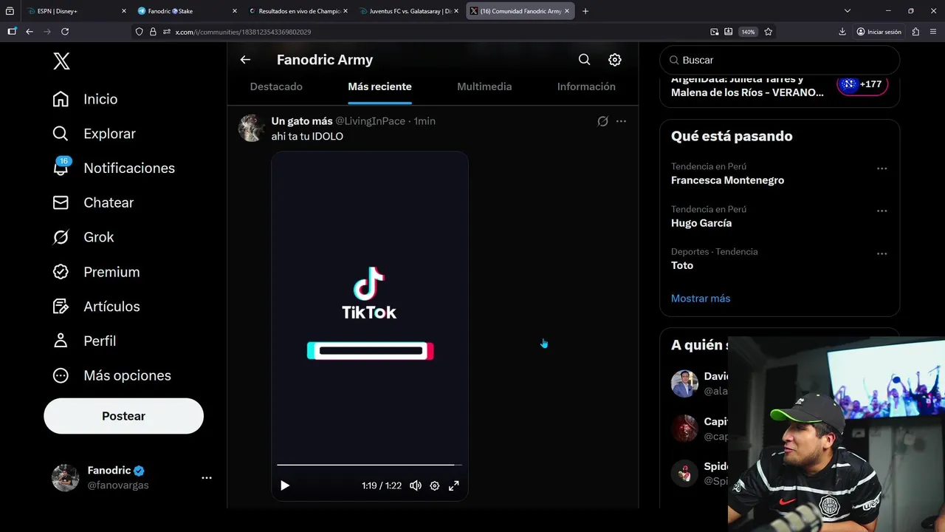Viewport: 945px width, 532px height.
Task: List all tabs dropdown arrow
Action: (848, 11)
